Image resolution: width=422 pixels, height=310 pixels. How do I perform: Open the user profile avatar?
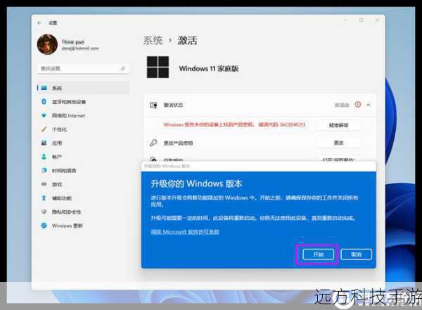pyautogui.click(x=47, y=44)
